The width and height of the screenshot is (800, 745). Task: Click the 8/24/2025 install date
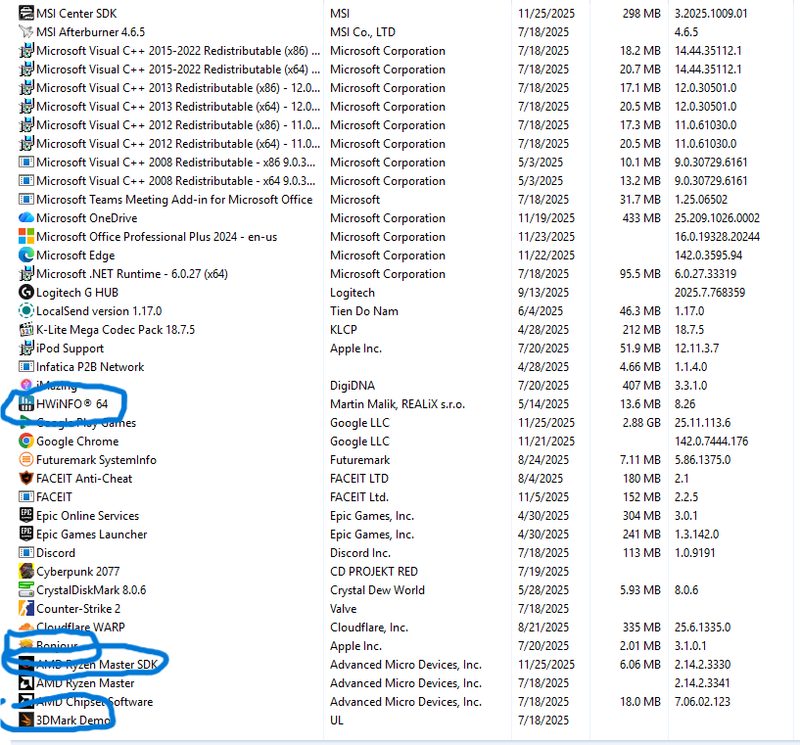pos(543,460)
